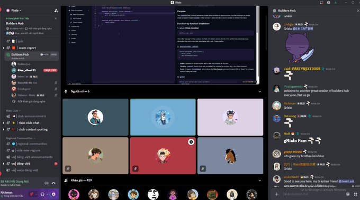
Task: Collapse the Rialo Club category
Action: (13, 111)
